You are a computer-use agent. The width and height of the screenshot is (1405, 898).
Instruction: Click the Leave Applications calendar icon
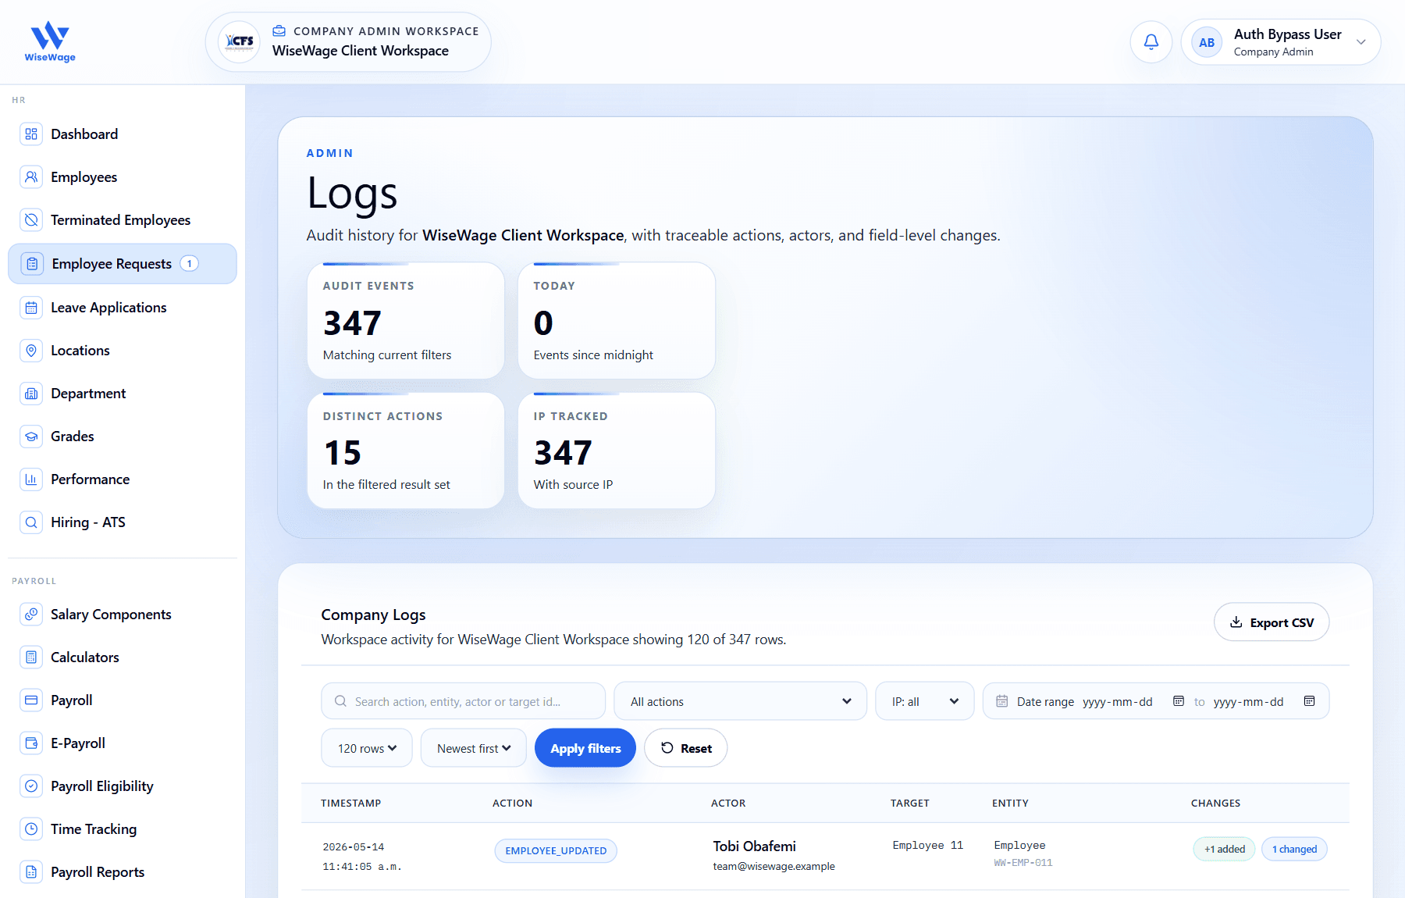[31, 308]
